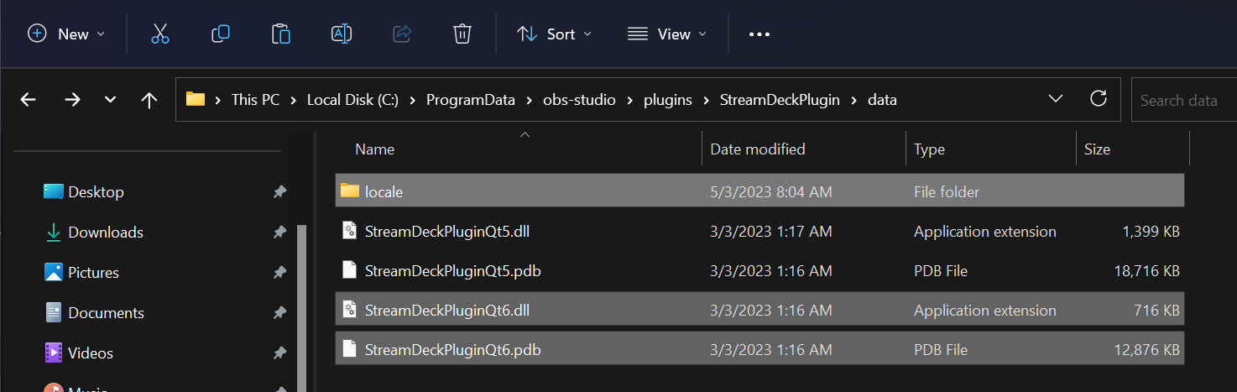Open Downloads in Quick access

pos(106,233)
